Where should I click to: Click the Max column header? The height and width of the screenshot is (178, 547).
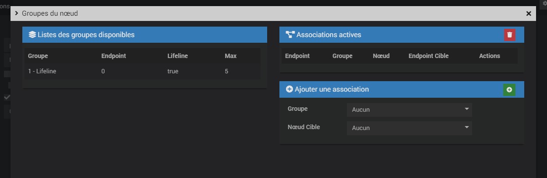230,56
